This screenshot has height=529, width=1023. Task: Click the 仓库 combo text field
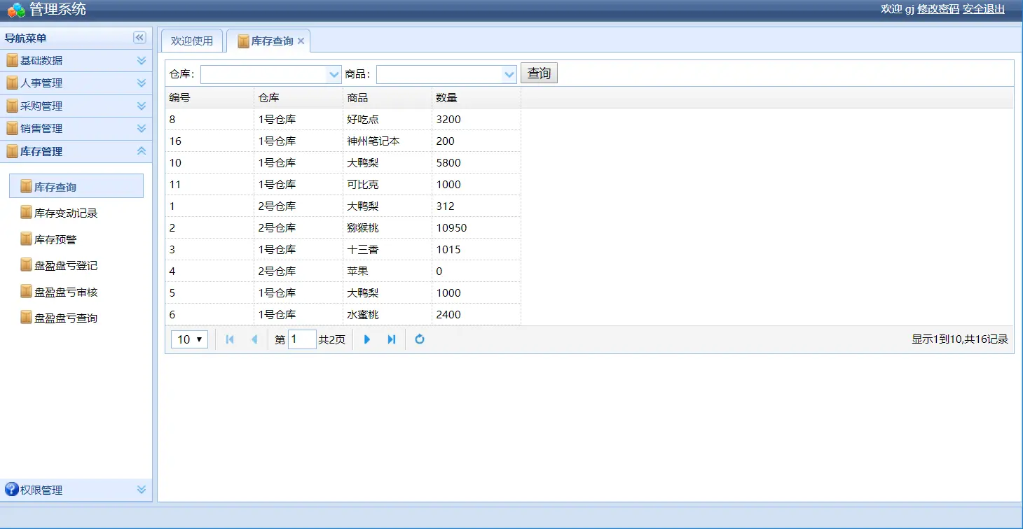tap(264, 74)
